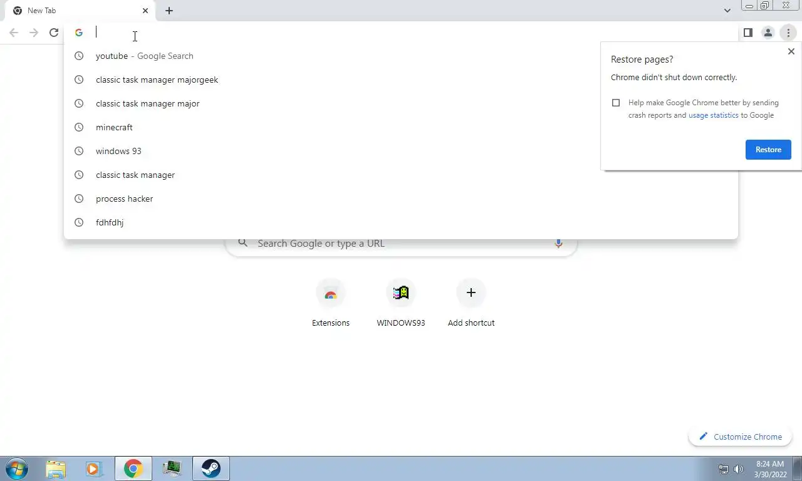Open a new tab with the plus icon
The width and height of the screenshot is (802, 481).
tap(169, 11)
